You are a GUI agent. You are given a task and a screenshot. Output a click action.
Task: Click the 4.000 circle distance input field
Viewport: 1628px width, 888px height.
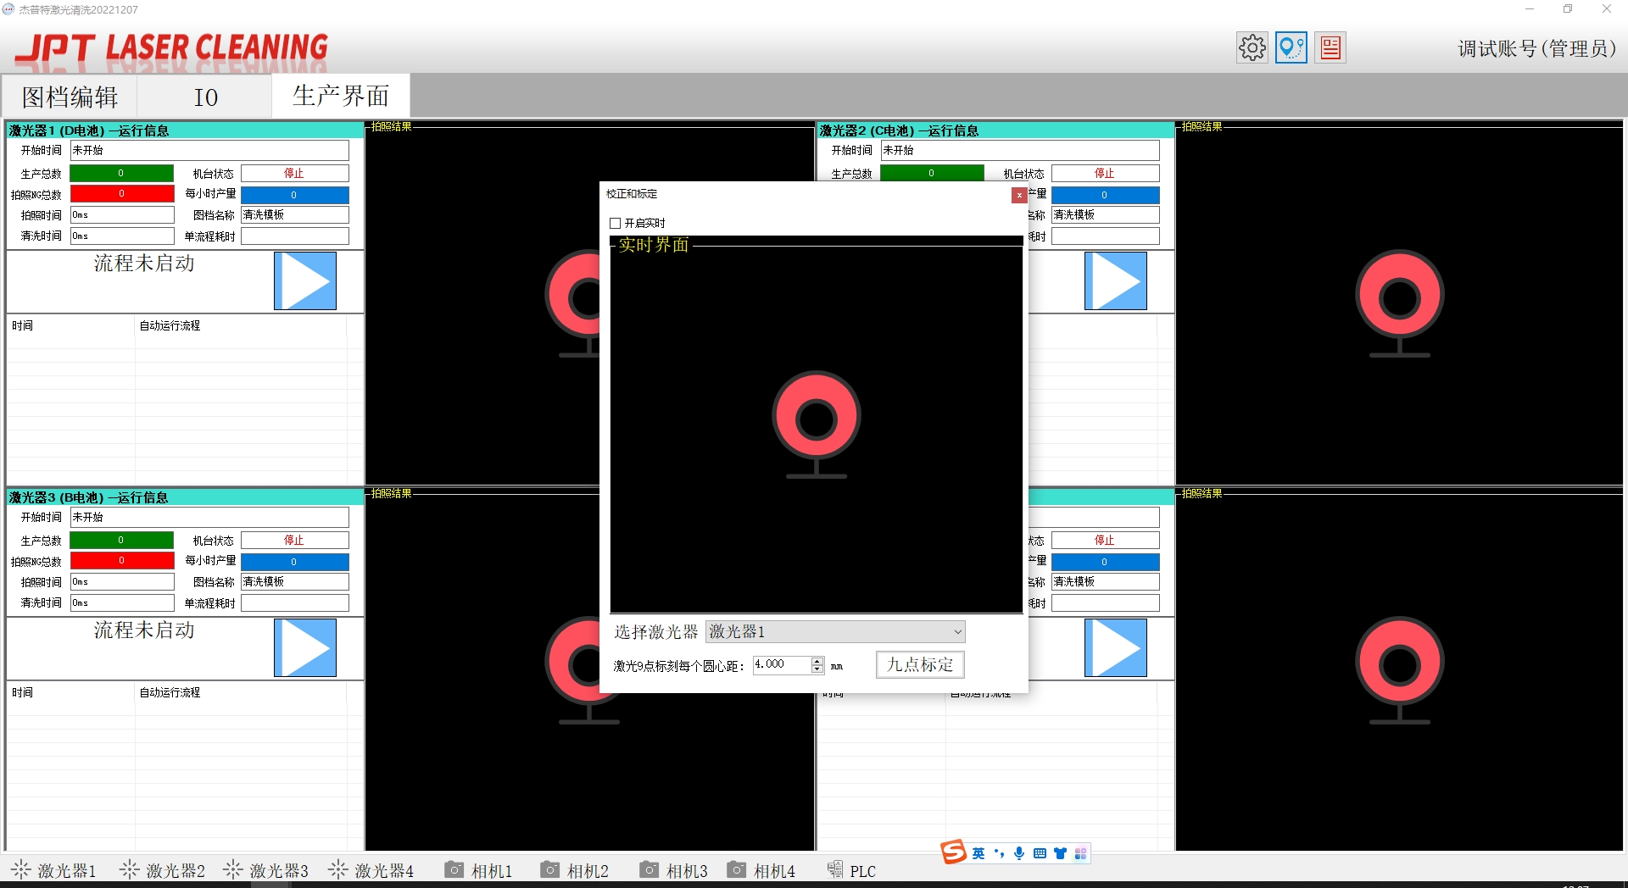click(x=782, y=665)
